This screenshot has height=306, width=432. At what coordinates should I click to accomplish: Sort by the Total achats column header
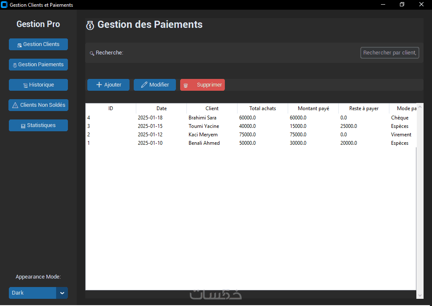pos(262,108)
